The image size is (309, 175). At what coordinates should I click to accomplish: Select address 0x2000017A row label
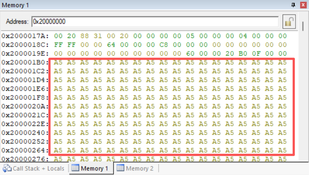pyautogui.click(x=25, y=36)
